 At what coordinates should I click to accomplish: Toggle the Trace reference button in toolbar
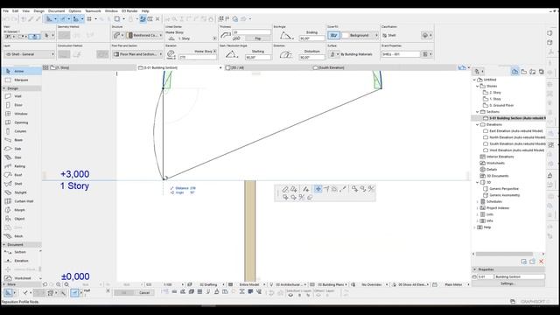tap(143, 19)
